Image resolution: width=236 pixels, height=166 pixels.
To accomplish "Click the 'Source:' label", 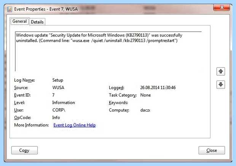I will coord(21,87).
